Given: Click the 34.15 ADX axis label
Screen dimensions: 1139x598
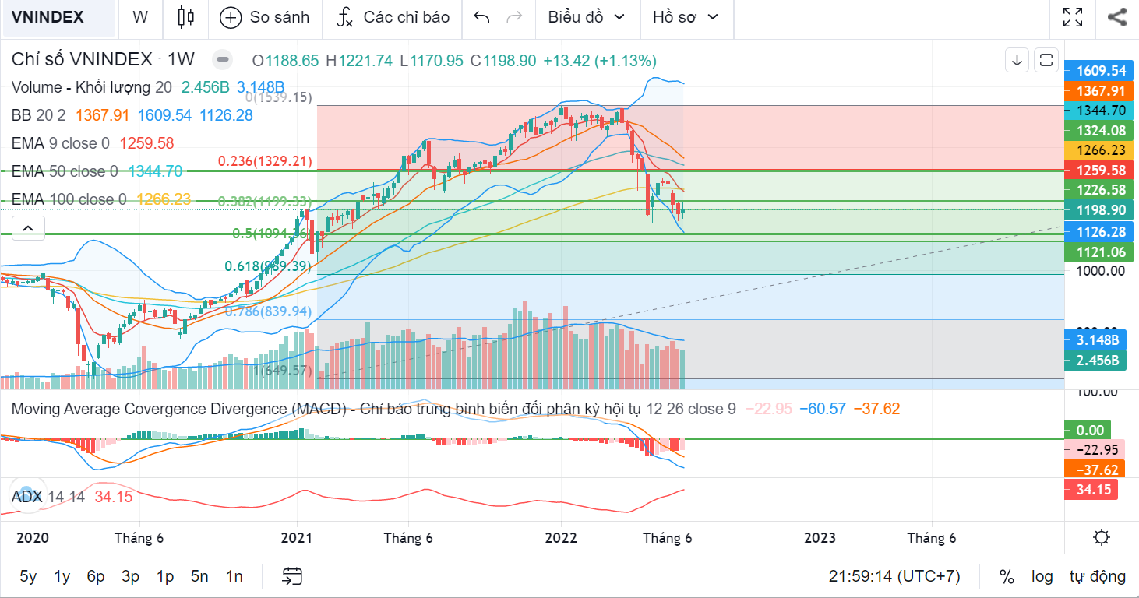Looking at the screenshot, I should pyautogui.click(x=1092, y=490).
